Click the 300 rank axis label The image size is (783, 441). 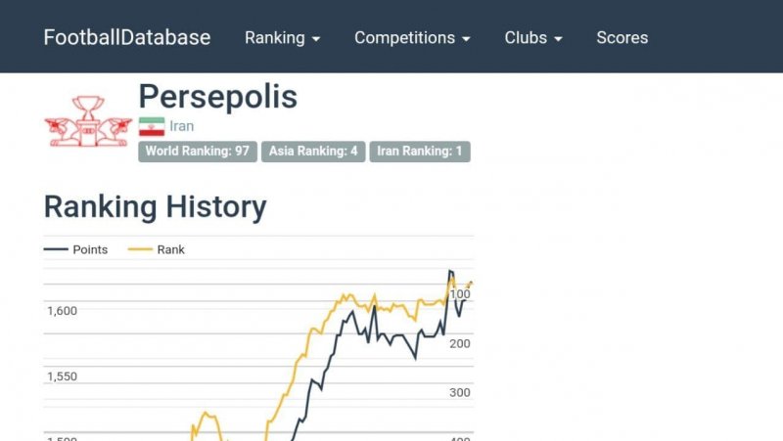tap(460, 393)
